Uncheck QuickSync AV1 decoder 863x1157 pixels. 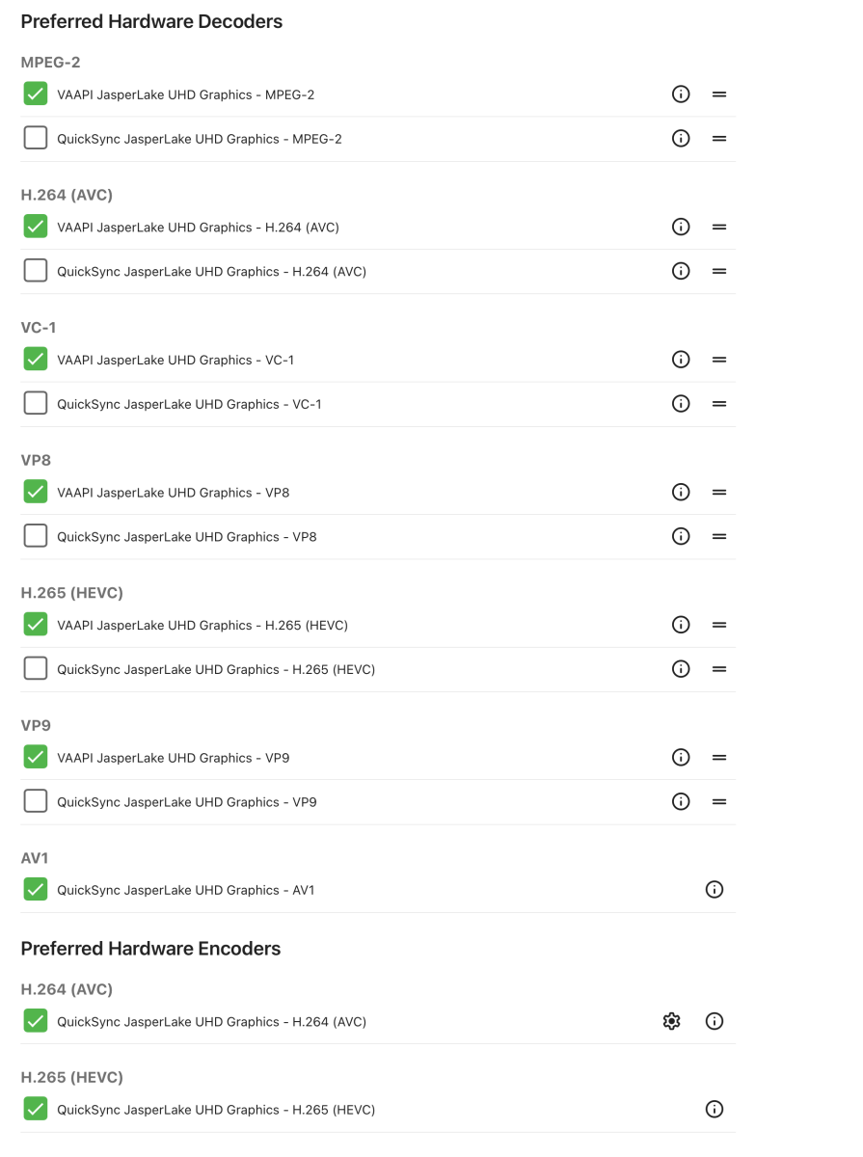(36, 890)
